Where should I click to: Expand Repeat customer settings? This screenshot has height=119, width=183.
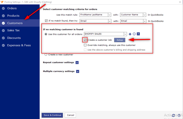pyautogui.click(x=77, y=62)
